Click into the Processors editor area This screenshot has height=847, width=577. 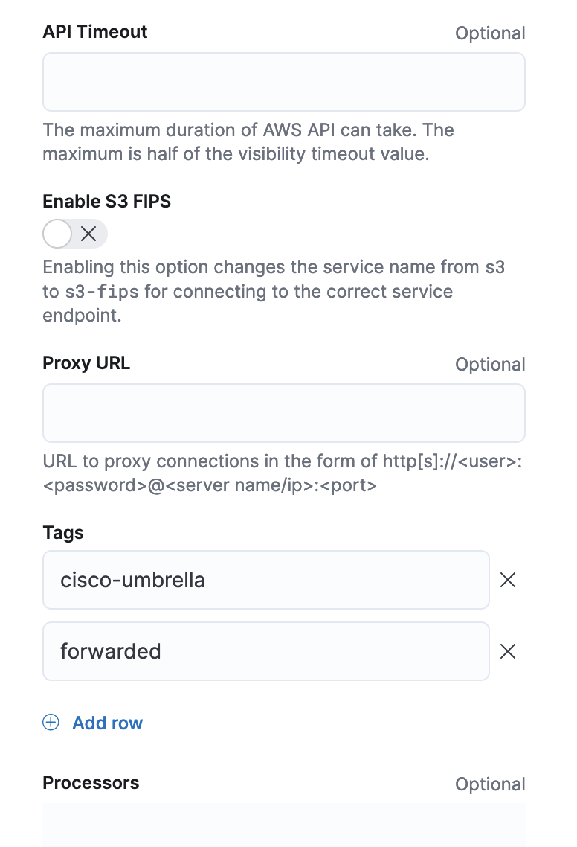[x=283, y=825]
